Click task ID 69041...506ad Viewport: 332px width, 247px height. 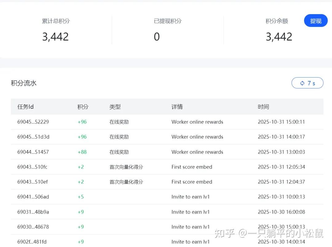click(x=33, y=197)
